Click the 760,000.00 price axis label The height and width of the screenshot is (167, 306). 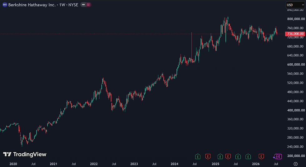click(x=296, y=28)
